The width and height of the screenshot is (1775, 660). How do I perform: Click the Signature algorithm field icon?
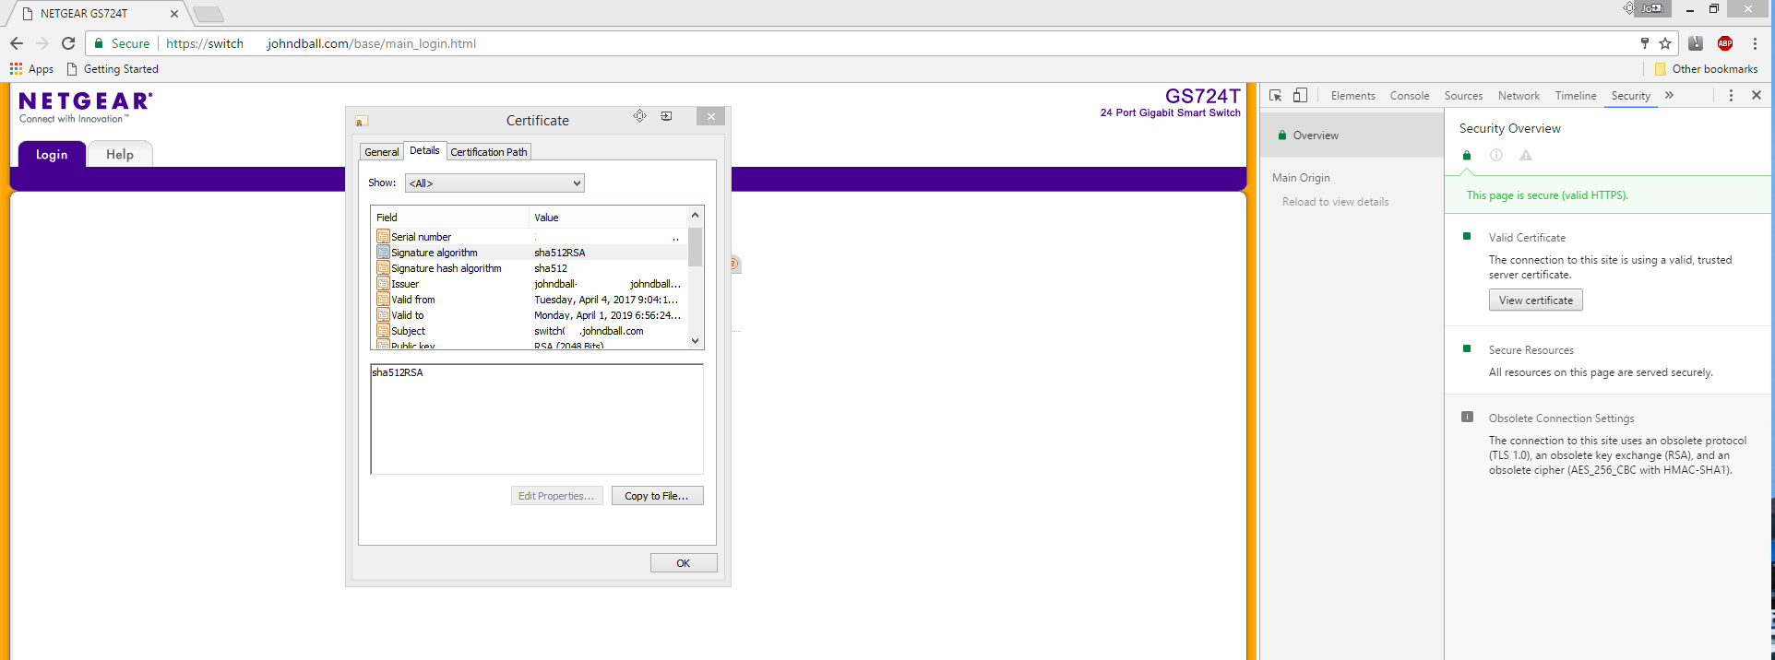tap(383, 253)
